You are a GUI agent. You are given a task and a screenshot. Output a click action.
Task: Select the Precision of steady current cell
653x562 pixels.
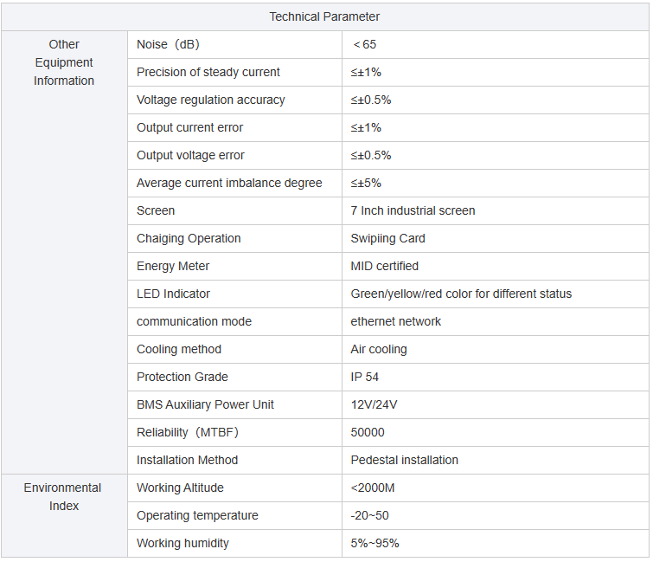pos(234,72)
